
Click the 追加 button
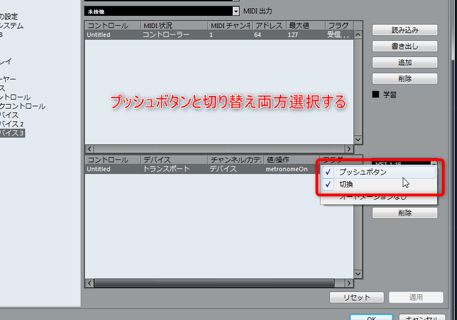click(405, 62)
